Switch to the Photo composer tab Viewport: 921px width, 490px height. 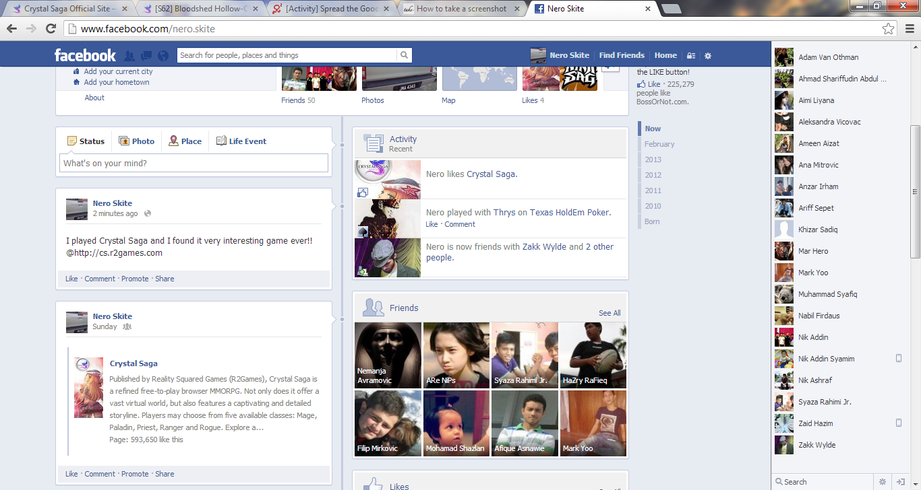click(136, 141)
